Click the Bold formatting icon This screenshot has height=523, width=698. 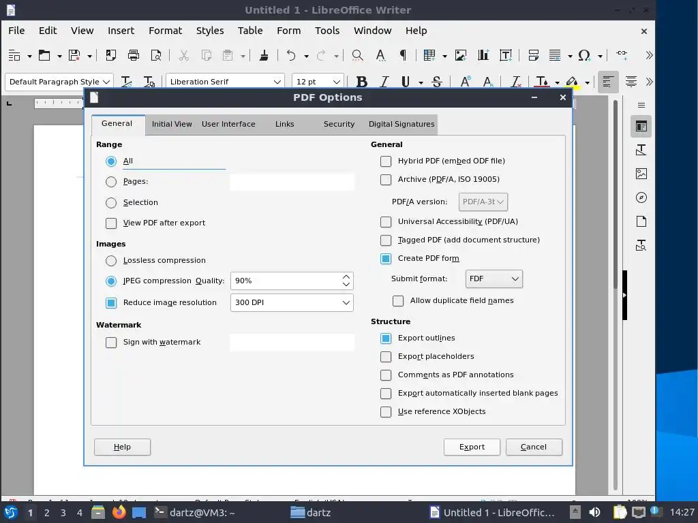(361, 82)
